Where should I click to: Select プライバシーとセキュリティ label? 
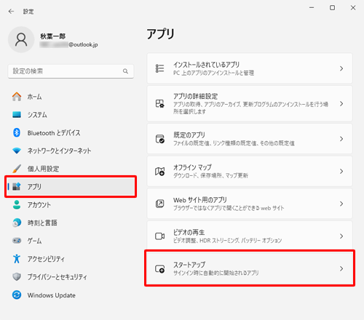57,277
